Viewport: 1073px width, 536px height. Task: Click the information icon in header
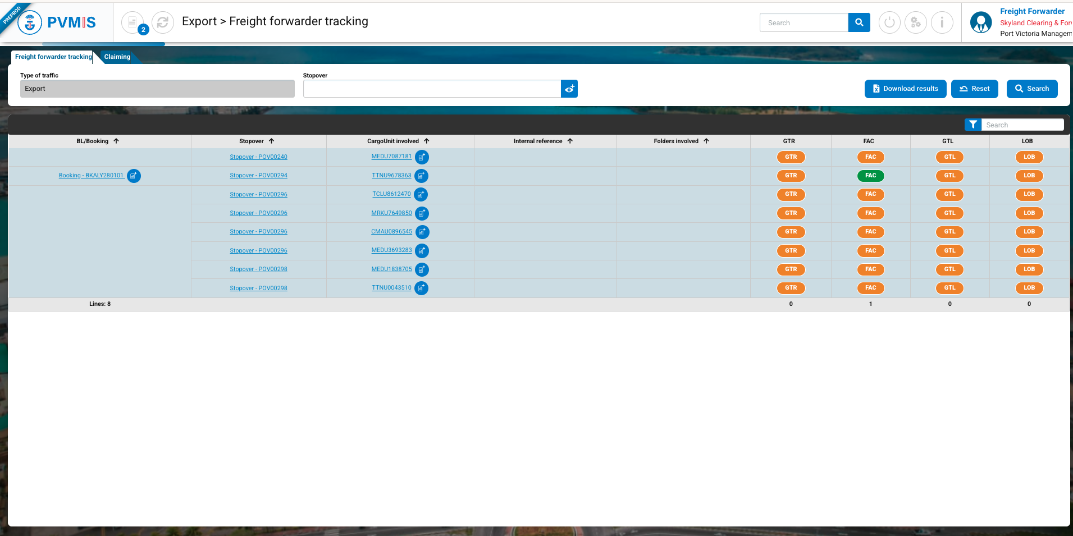click(x=942, y=22)
